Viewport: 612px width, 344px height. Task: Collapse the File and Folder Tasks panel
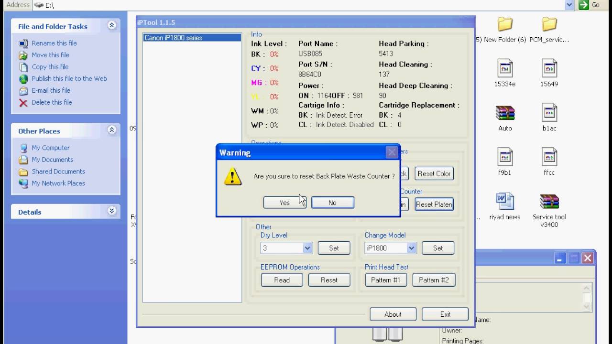point(112,25)
